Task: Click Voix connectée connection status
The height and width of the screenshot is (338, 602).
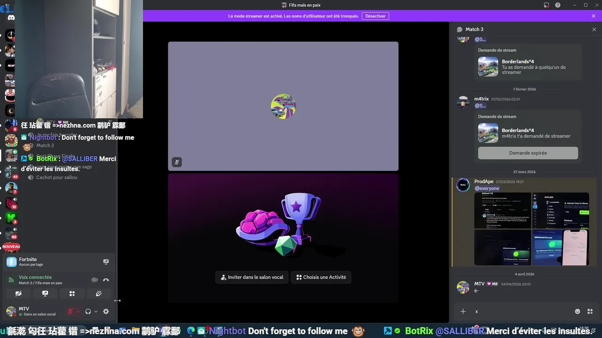Action: click(35, 277)
